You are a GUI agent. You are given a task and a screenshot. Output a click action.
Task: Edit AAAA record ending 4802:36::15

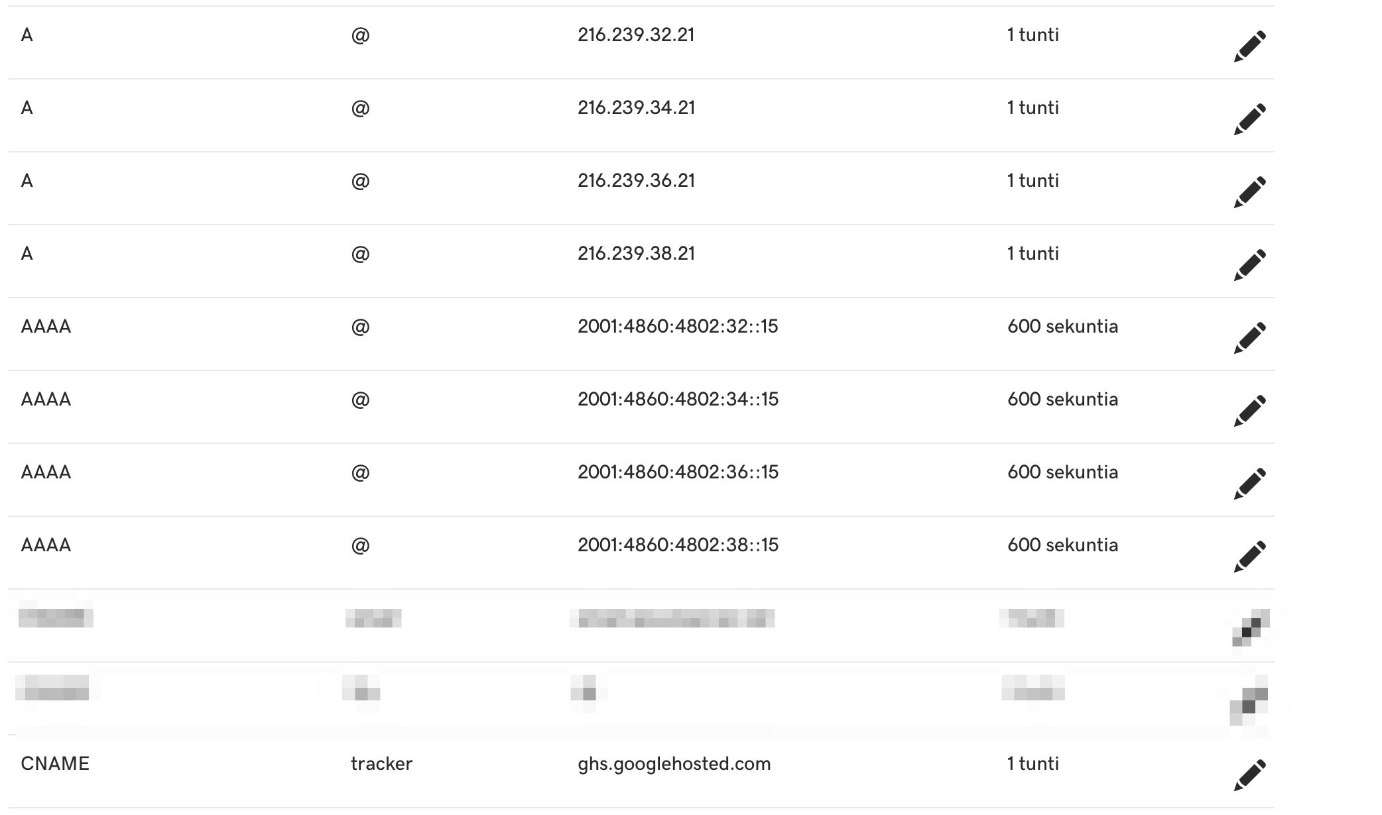[x=1250, y=483]
